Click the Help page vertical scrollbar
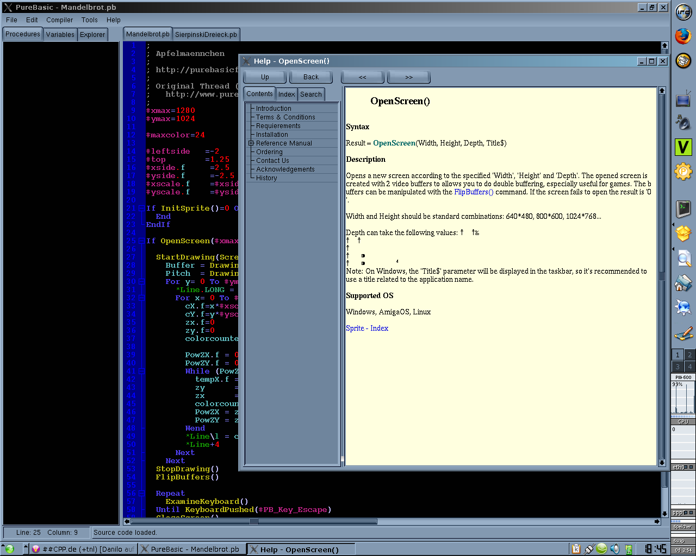696x556 pixels. click(x=662, y=276)
